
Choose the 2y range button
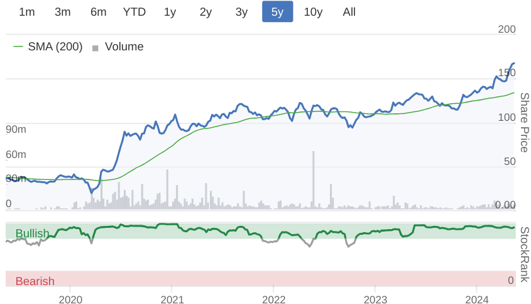coord(205,12)
